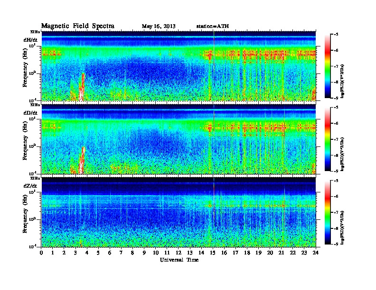Click the "-9" label on the dH/dt color bar

tap(336, 98)
